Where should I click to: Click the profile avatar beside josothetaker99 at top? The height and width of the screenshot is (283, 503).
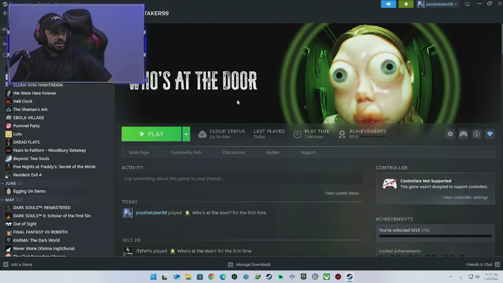coord(421,4)
